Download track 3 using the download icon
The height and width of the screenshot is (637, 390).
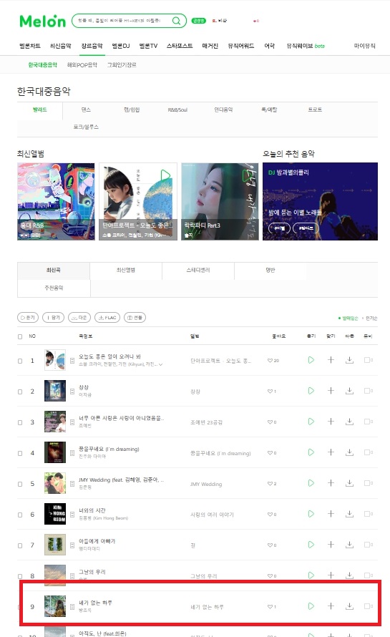(349, 422)
